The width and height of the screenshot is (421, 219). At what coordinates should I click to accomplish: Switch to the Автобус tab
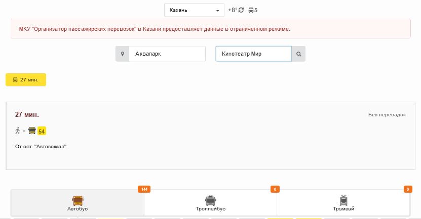tap(78, 203)
